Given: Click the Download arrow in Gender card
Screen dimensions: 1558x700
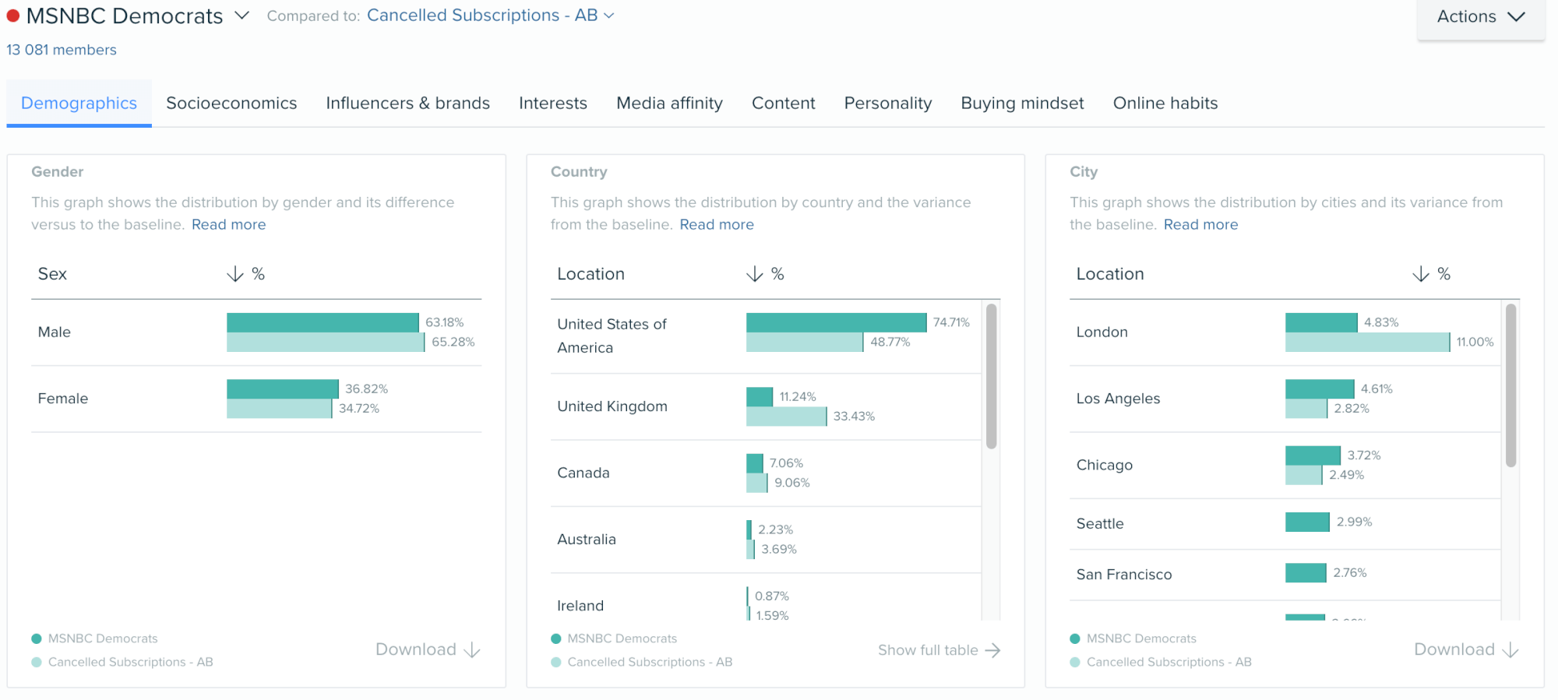Looking at the screenshot, I should pos(472,650).
